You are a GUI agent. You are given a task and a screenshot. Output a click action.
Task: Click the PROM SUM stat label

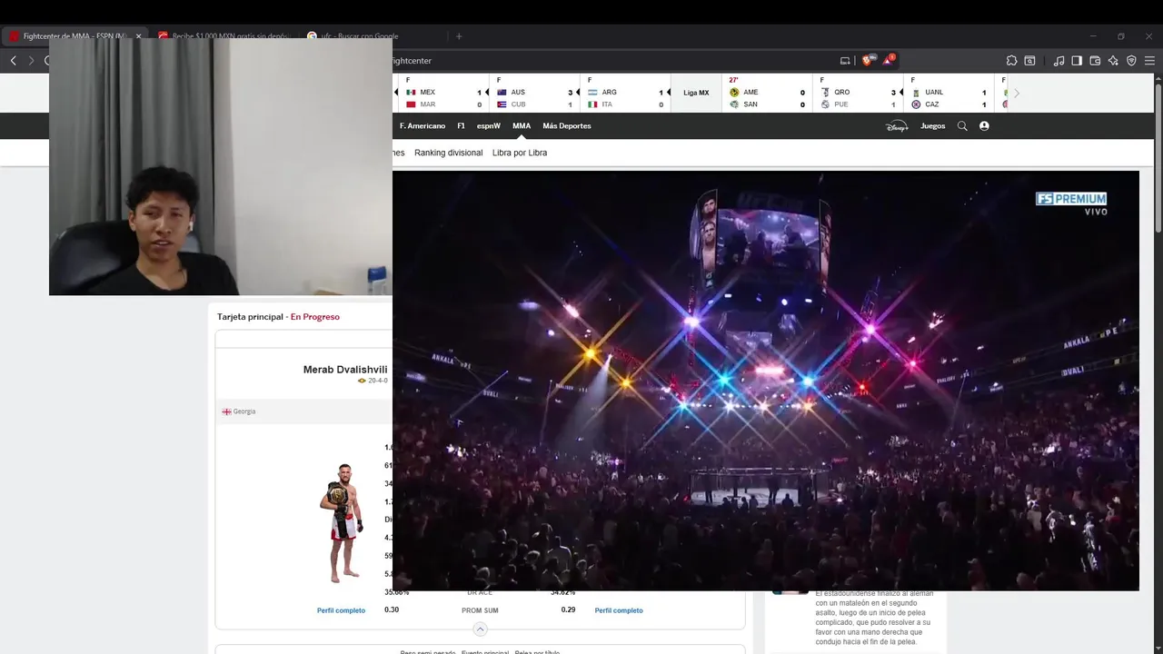click(x=480, y=610)
